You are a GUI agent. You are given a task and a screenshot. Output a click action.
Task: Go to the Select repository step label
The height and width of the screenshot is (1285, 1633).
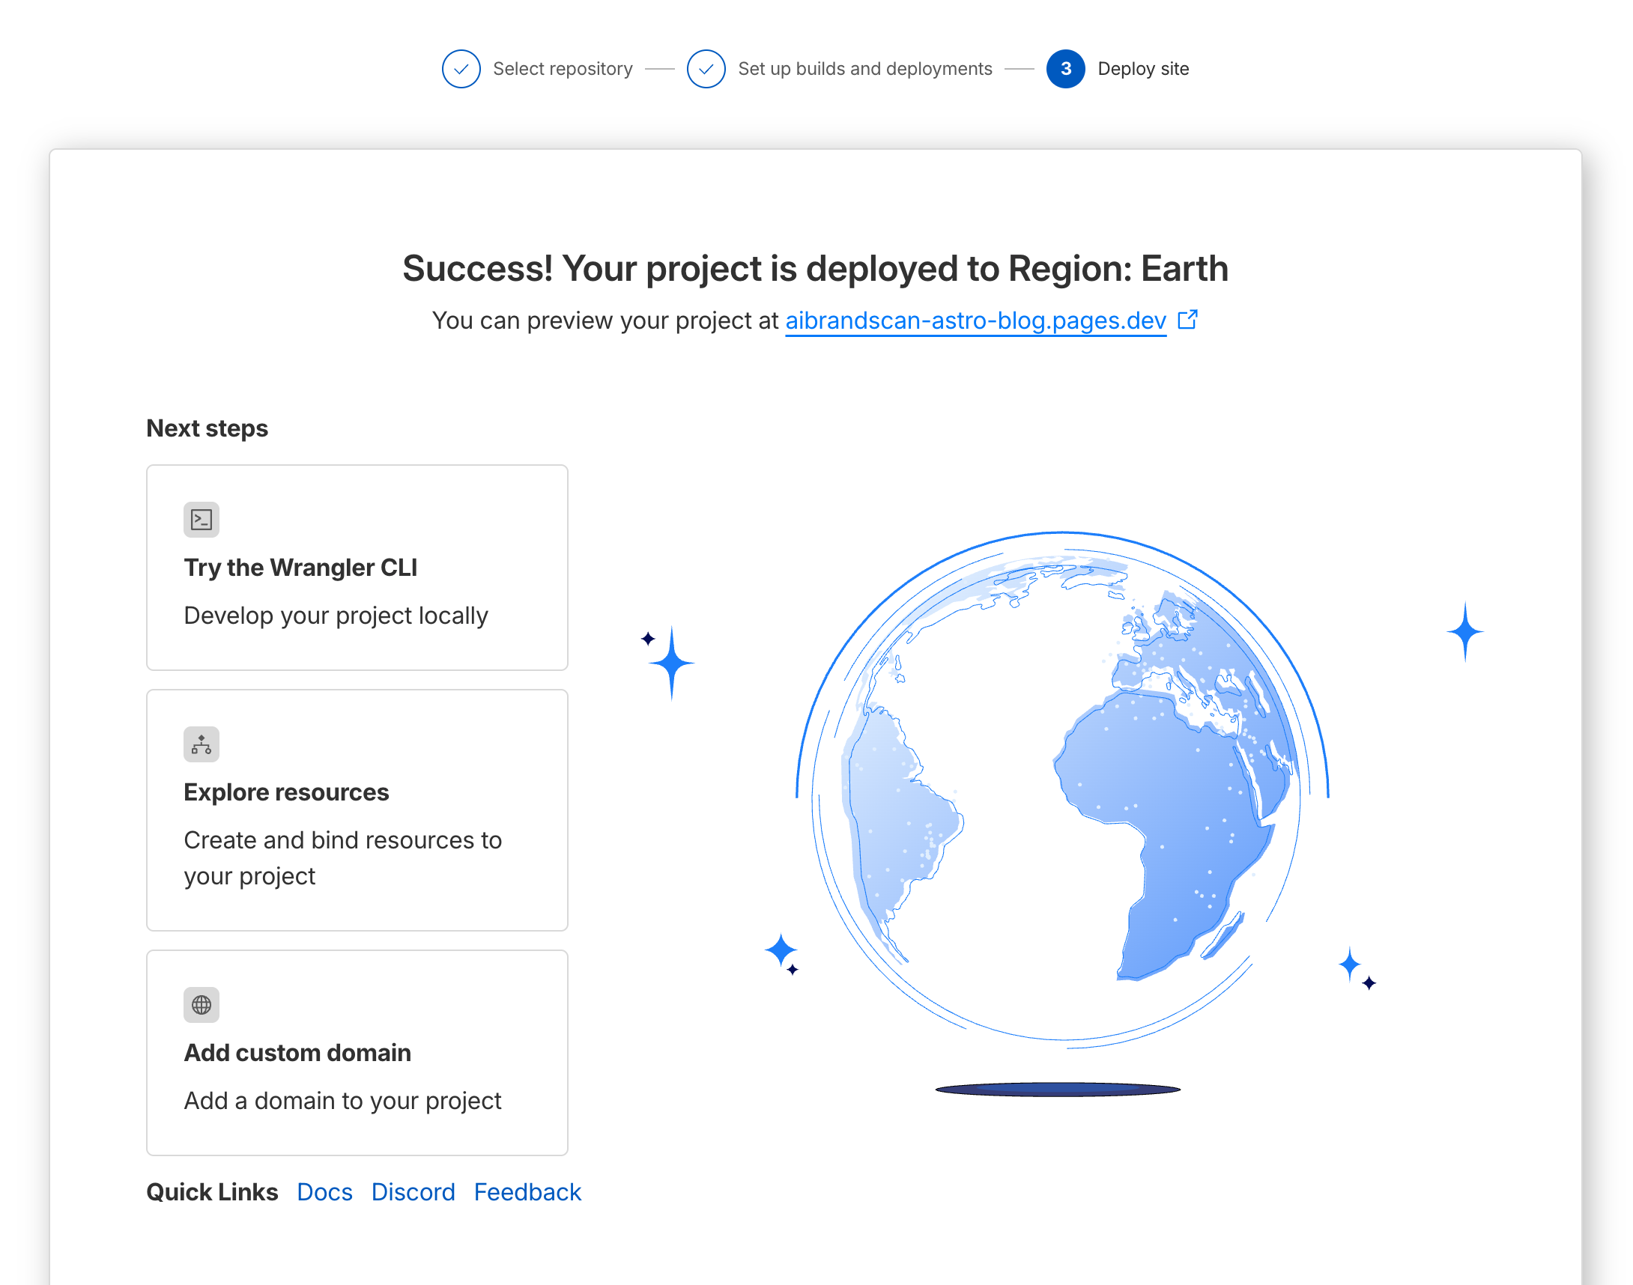[562, 69]
